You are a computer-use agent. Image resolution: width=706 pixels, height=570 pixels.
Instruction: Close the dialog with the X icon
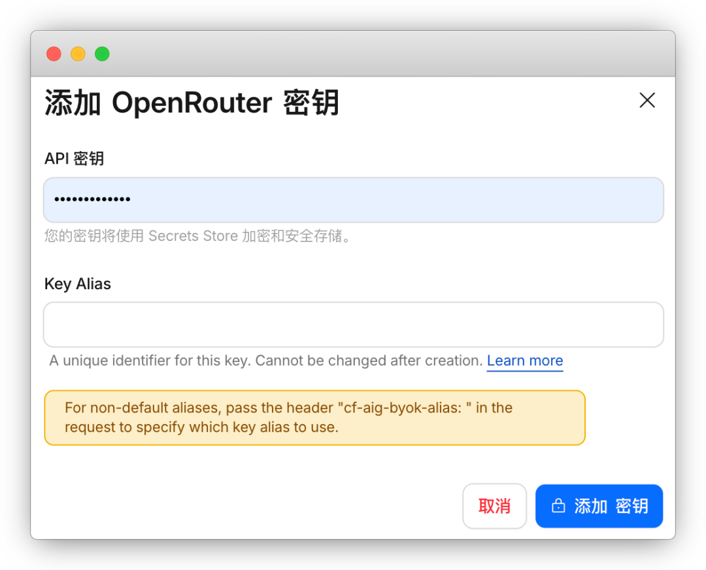(x=647, y=100)
